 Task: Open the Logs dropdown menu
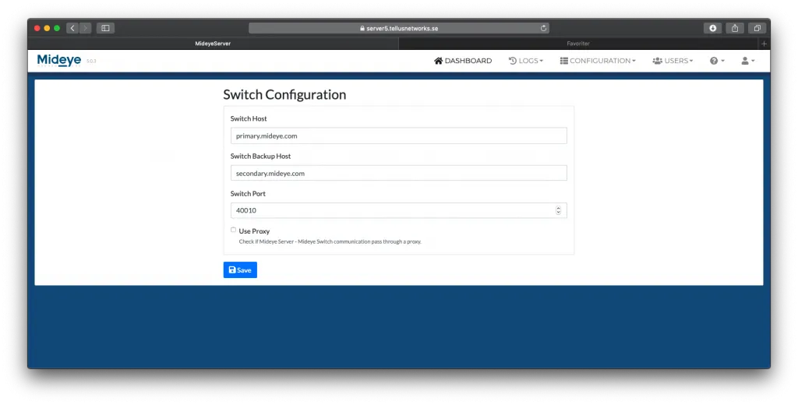pyautogui.click(x=526, y=61)
